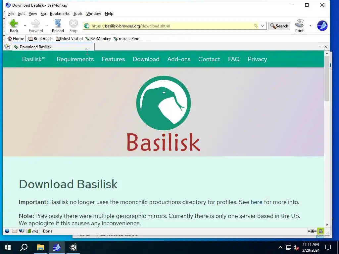Open the SeaMonkey bookmark in bookmarks toolbar

pyautogui.click(x=98, y=39)
